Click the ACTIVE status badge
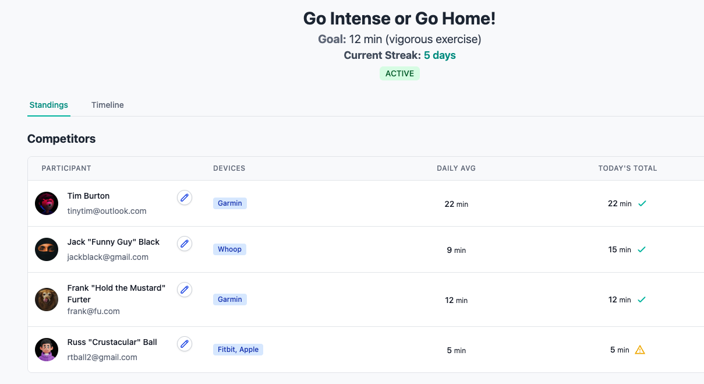 399,73
